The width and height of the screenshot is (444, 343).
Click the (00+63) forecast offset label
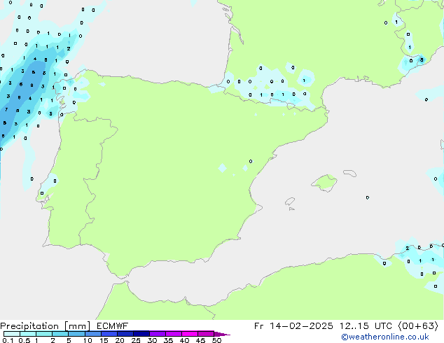coord(417,325)
